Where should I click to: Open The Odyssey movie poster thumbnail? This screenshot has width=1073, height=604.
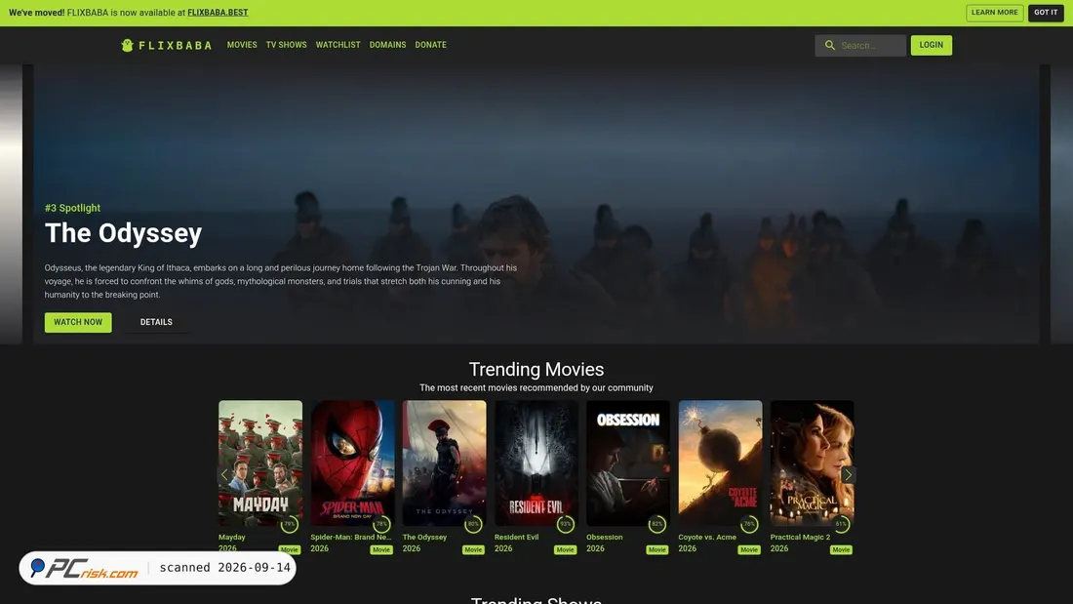pyautogui.click(x=444, y=463)
